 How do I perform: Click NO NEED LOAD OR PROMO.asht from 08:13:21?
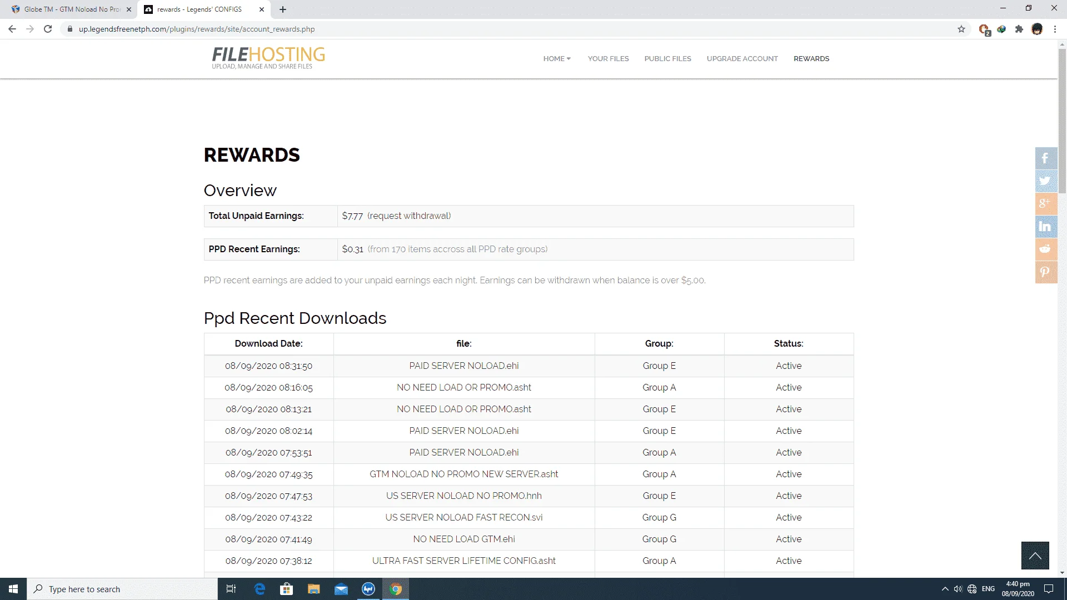point(464,409)
